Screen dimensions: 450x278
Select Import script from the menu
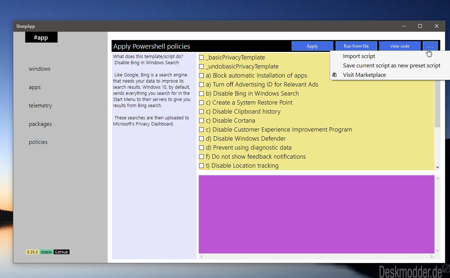(x=359, y=56)
